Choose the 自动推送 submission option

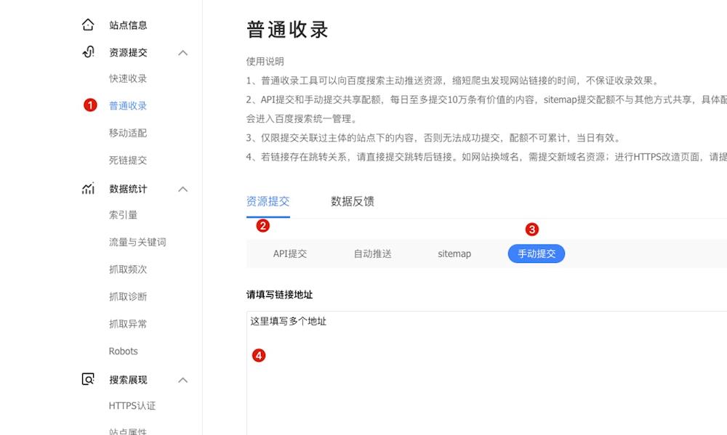(x=372, y=253)
